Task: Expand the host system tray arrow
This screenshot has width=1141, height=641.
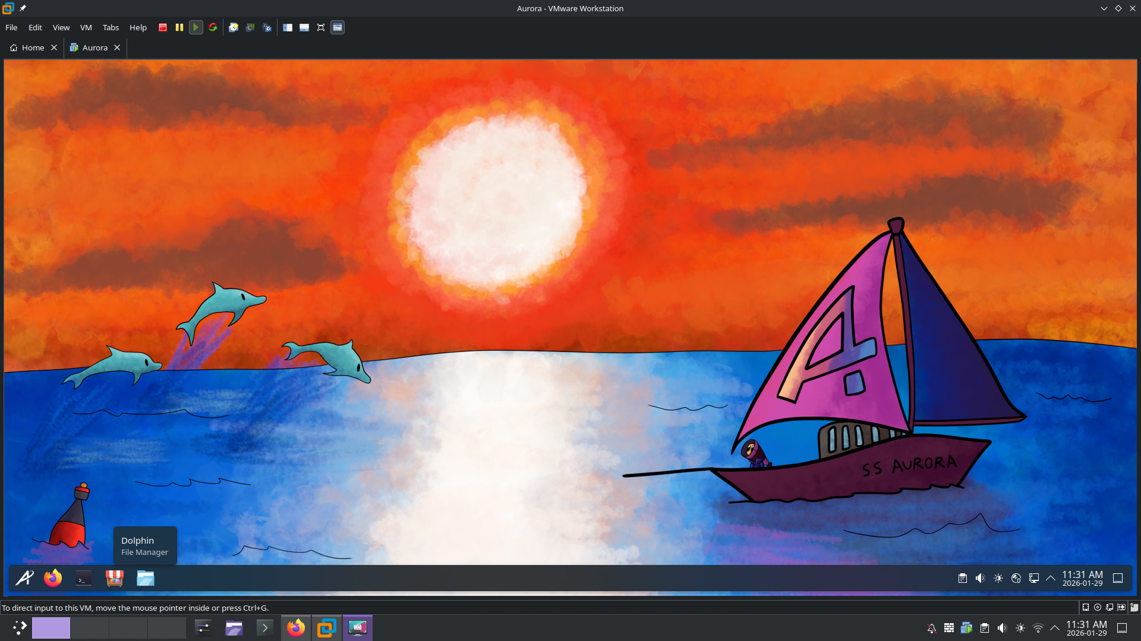Action: 1055,628
